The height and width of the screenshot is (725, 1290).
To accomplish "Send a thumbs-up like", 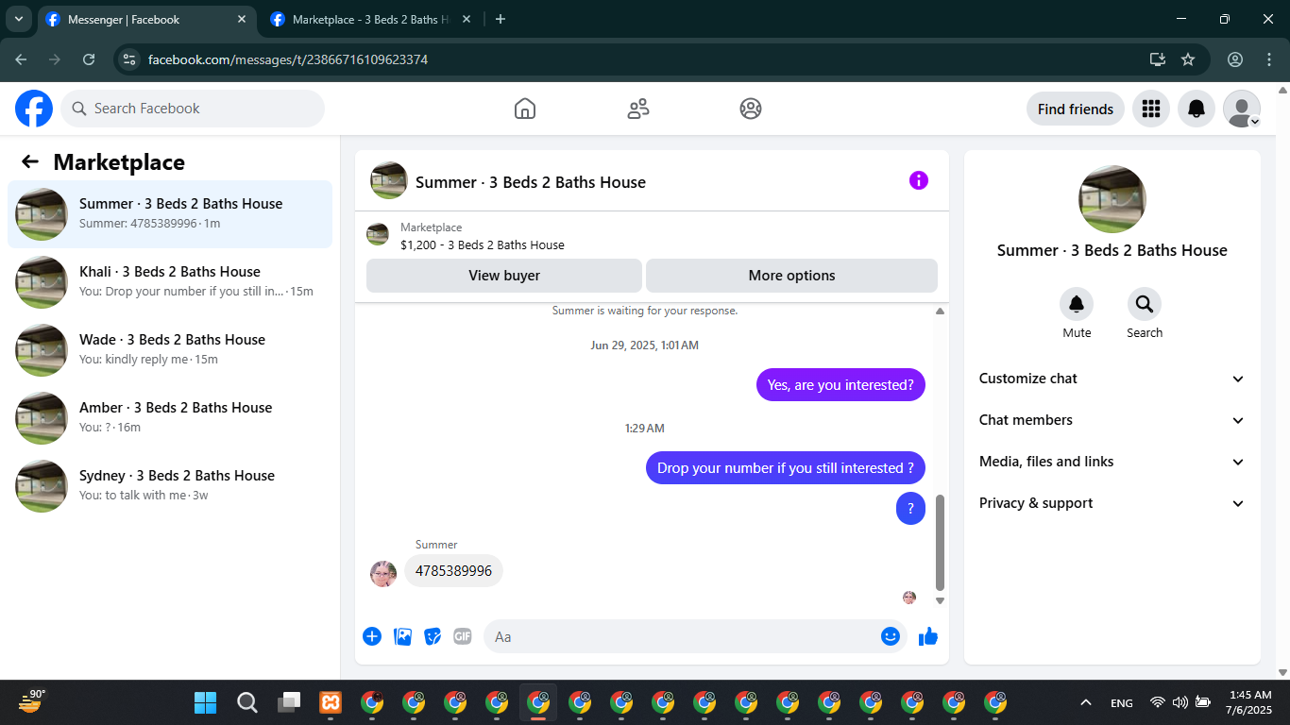I will [928, 636].
